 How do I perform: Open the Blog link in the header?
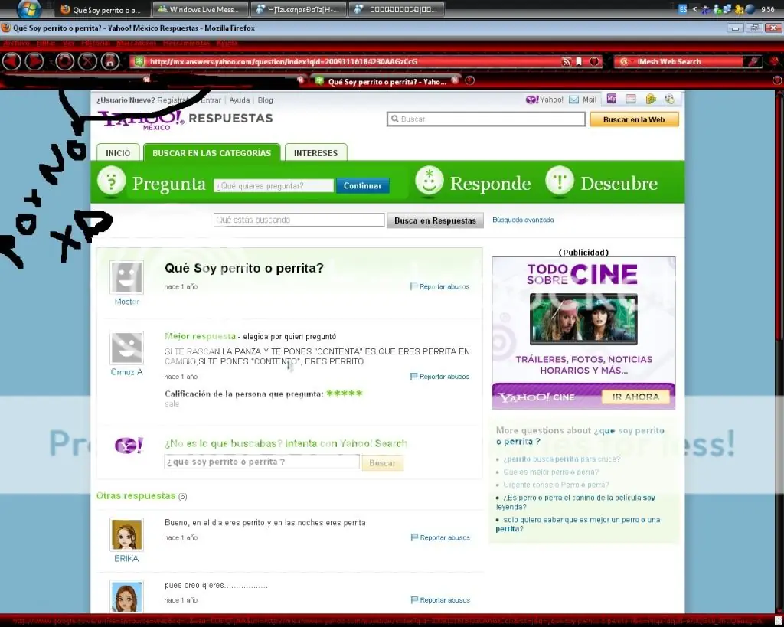[x=265, y=100]
